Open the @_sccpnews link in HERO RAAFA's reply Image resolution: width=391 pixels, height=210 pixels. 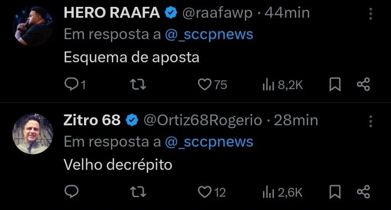(x=209, y=35)
